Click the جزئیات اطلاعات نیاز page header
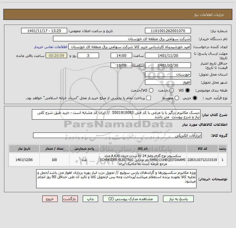 click(209, 15)
